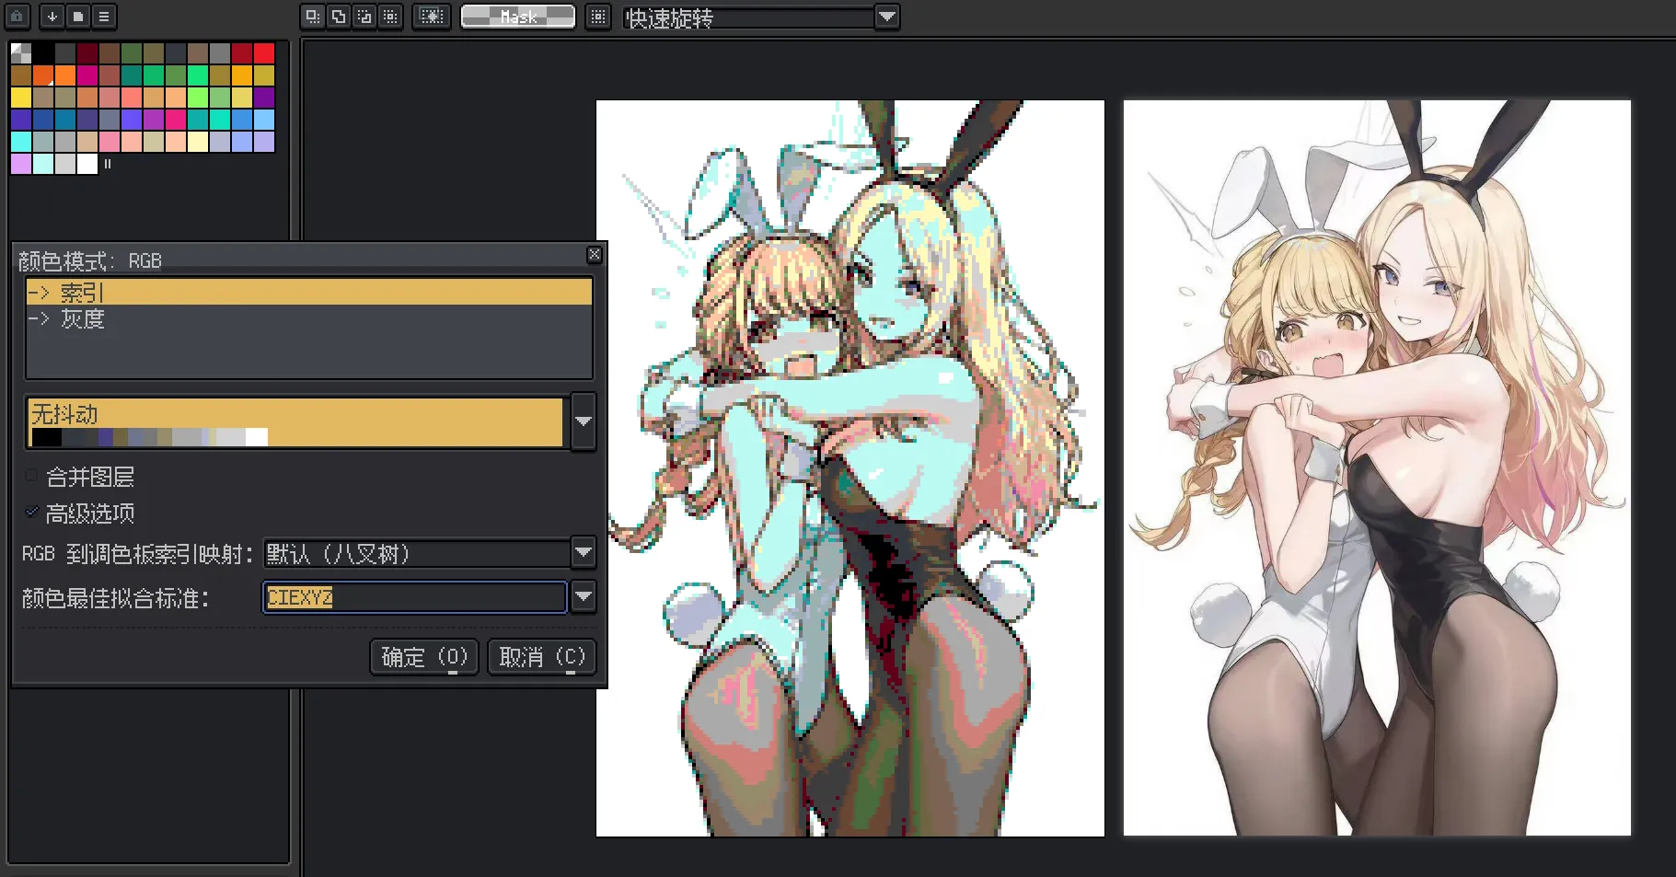Click the 颜色模式: RGB dialog title
The height and width of the screenshot is (877, 1676).
point(90,261)
